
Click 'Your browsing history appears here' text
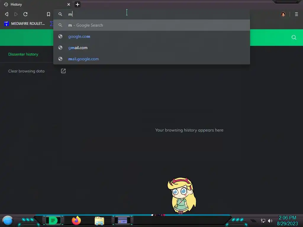(x=189, y=130)
